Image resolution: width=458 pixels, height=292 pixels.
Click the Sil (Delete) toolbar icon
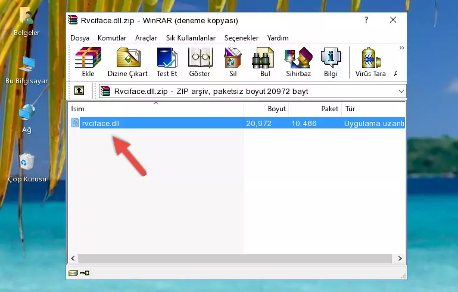coord(233,58)
